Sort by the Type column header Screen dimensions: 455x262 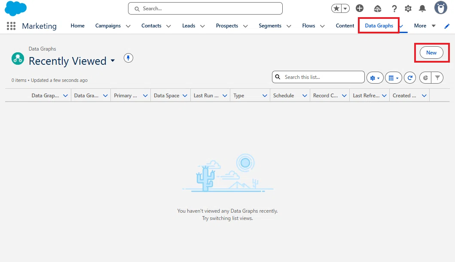[239, 96]
